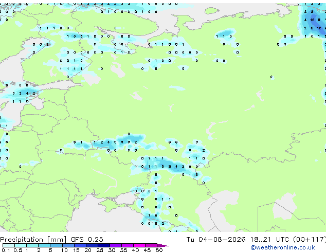The width and height of the screenshot is (326, 252).
Task: Select the legend label '0.1'
Action: pos(6,250)
